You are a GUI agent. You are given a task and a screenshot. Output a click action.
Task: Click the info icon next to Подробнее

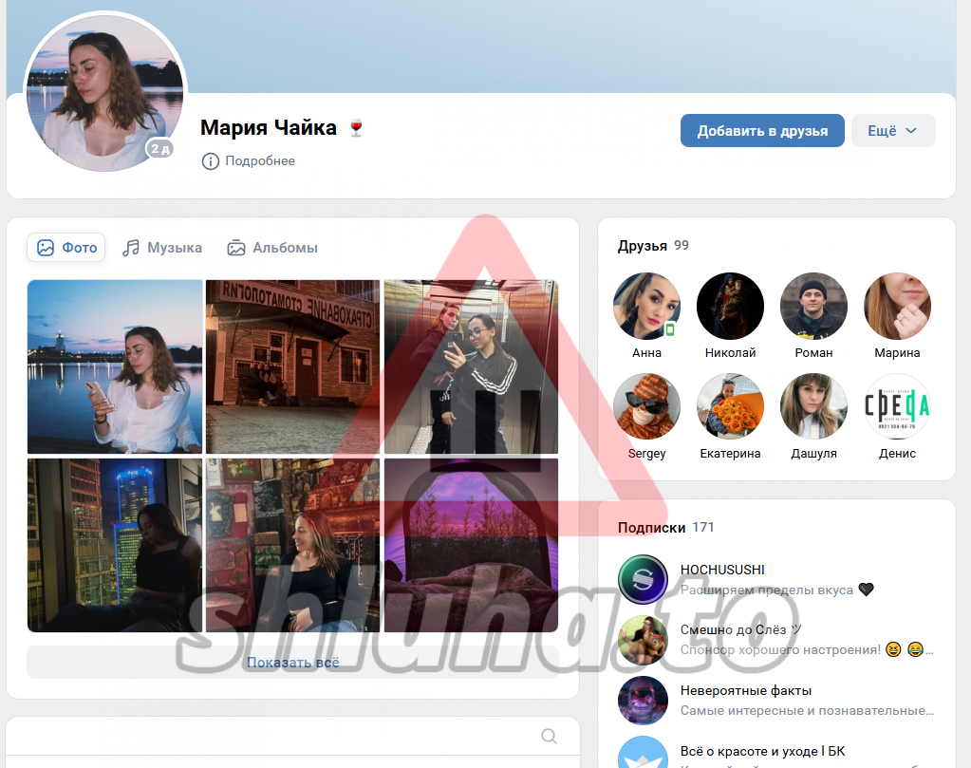tap(210, 161)
